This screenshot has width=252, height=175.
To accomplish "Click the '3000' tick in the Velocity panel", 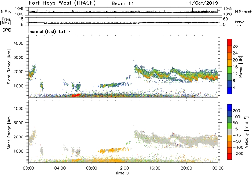I will click(18, 123).
